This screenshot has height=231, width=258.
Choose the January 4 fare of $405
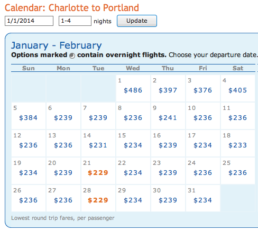coord(237,90)
